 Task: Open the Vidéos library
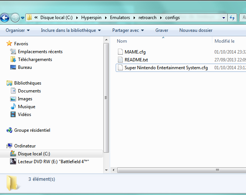pos(24,115)
